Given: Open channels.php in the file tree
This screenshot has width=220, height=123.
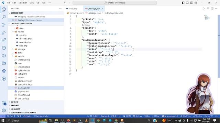Looking at the screenshot, I should click(x=25, y=39).
